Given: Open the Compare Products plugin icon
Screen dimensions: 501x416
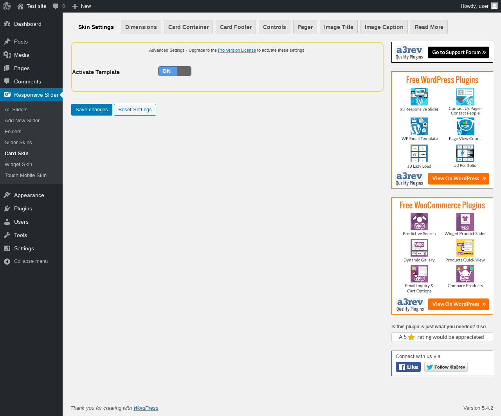Looking at the screenshot, I should click(465, 274).
